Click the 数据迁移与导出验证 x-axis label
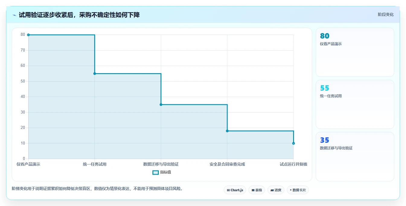The height and width of the screenshot is (206, 406). point(161,164)
